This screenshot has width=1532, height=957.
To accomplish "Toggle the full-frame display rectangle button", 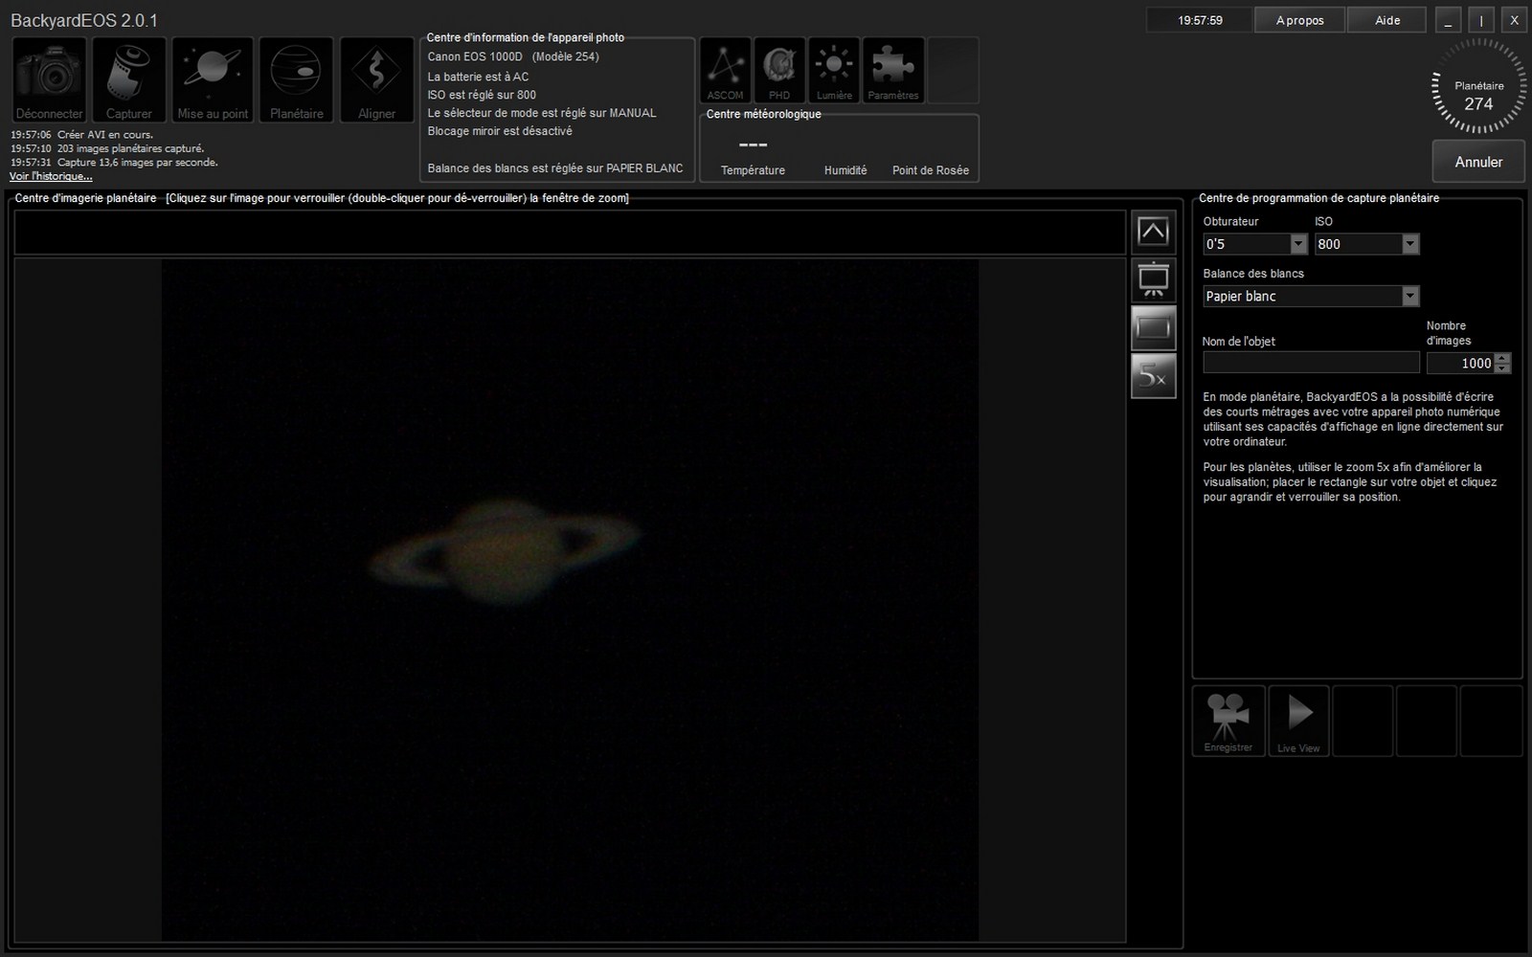I will coord(1153,328).
